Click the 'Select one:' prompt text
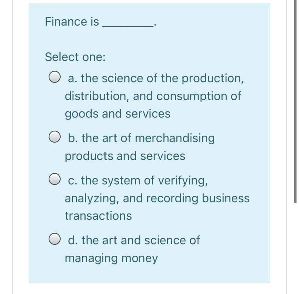The width and height of the screenshot is (299, 294). [x=75, y=57]
